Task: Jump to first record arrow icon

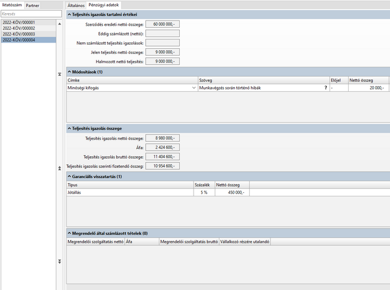Action: pos(59,74)
